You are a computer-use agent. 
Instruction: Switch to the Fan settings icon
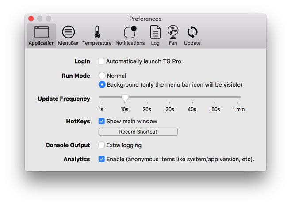pyautogui.click(x=173, y=32)
